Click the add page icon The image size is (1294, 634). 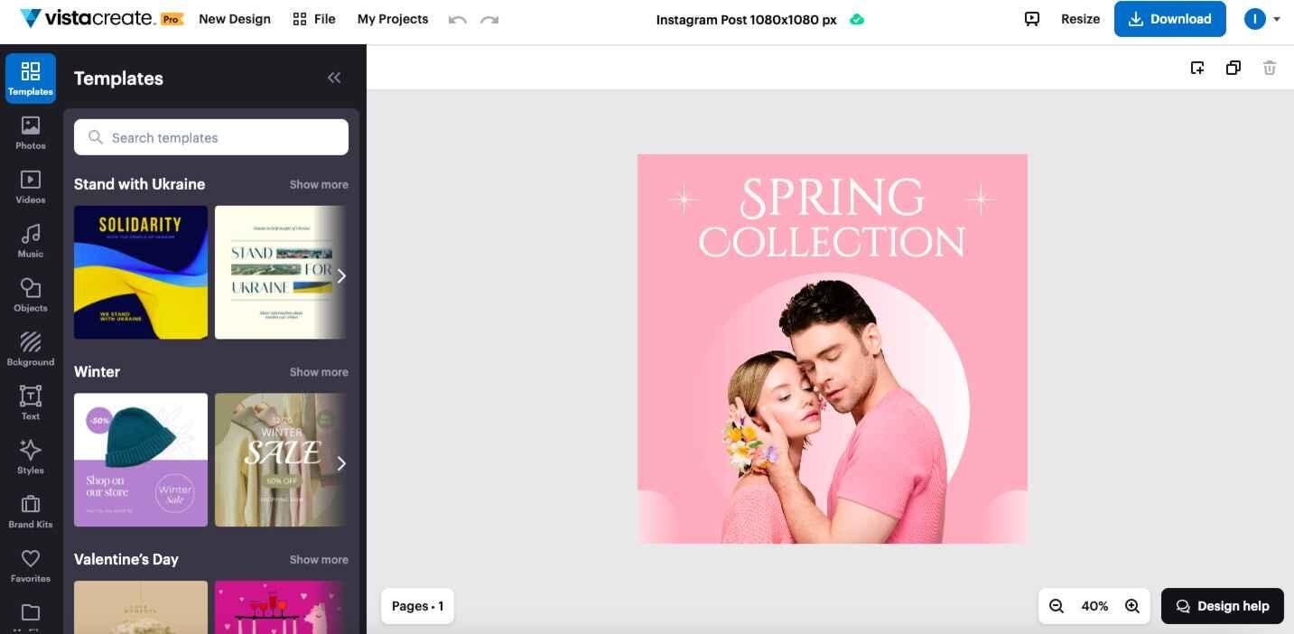[1197, 68]
